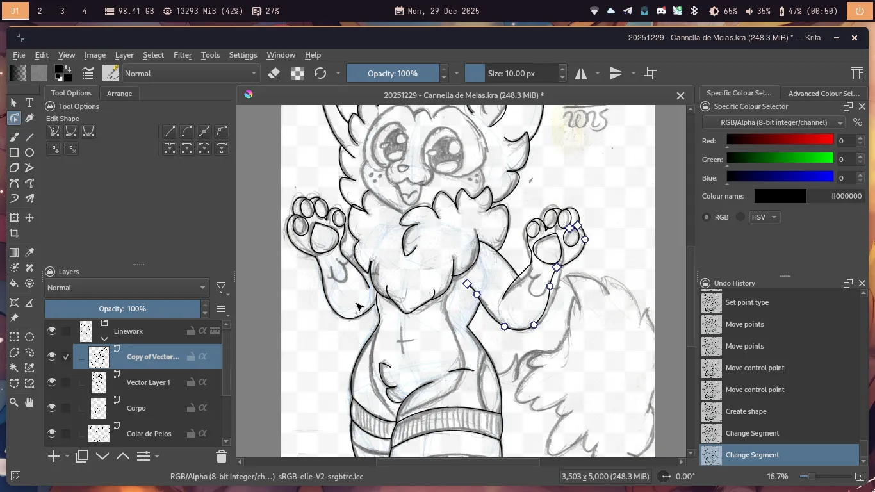Toggle eraser mode in toolbar
Image resolution: width=875 pixels, height=492 pixels.
tap(274, 73)
